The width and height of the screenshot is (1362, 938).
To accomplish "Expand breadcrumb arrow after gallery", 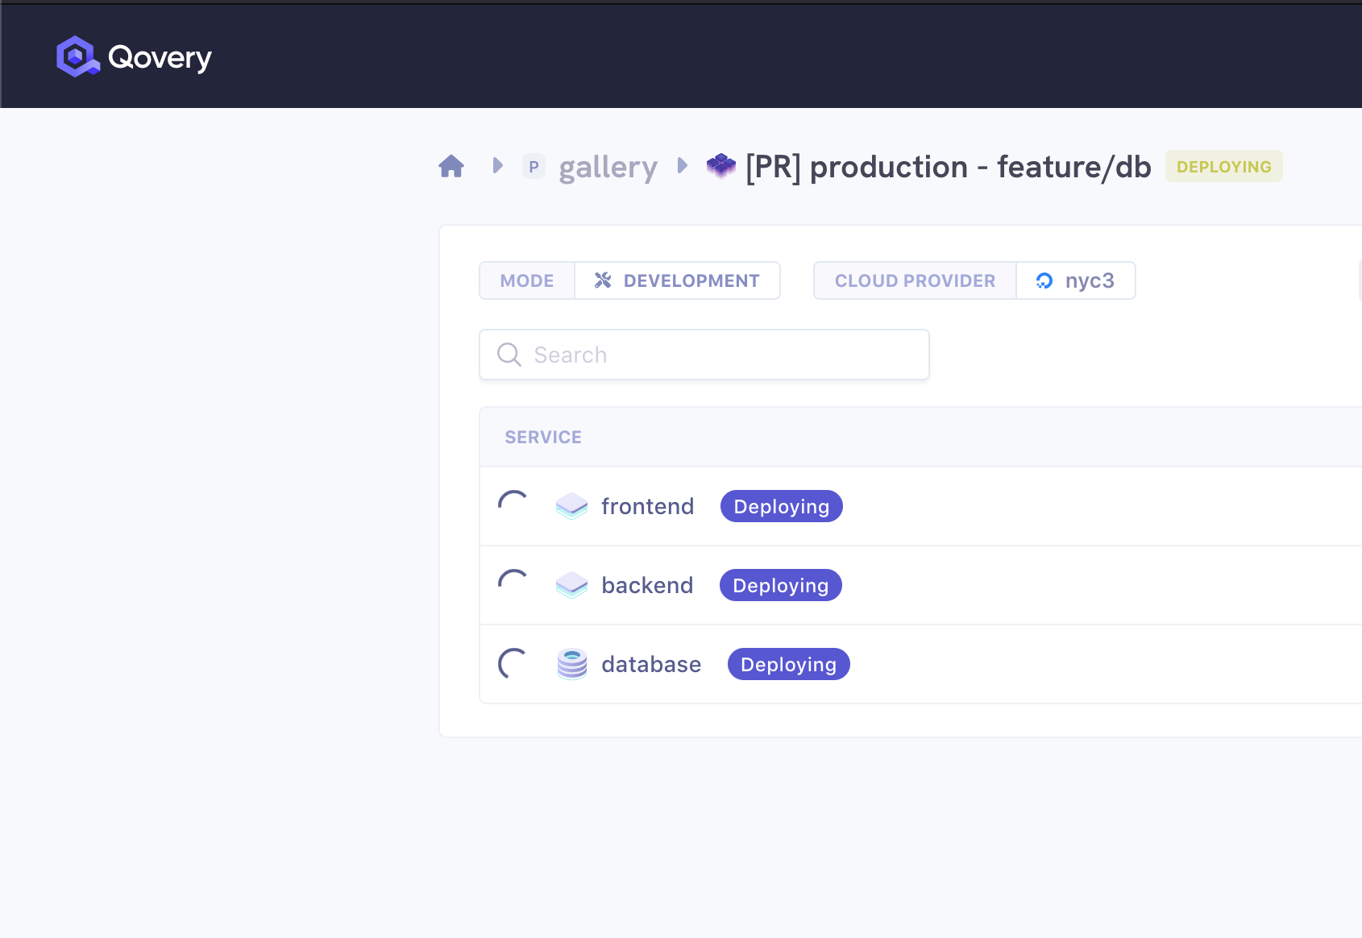I will (683, 166).
